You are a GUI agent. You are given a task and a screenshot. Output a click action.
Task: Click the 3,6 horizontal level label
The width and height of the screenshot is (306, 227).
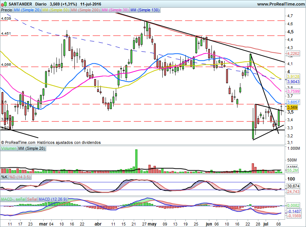(4, 102)
